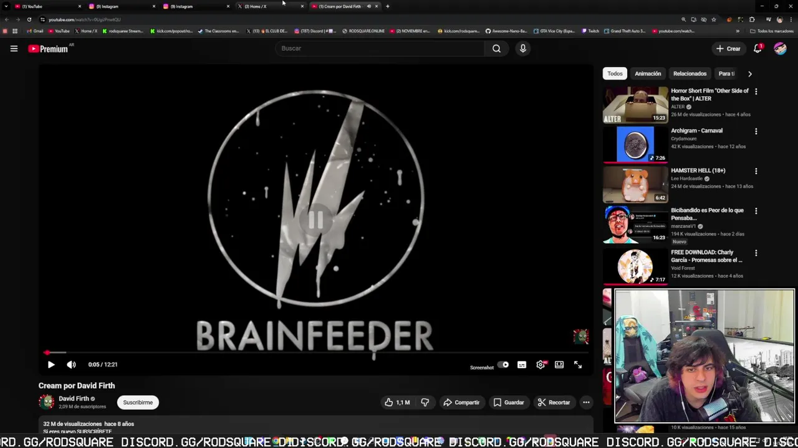This screenshot has height=448, width=798.
Task: Open Twitch bookmark
Action: (x=590, y=31)
